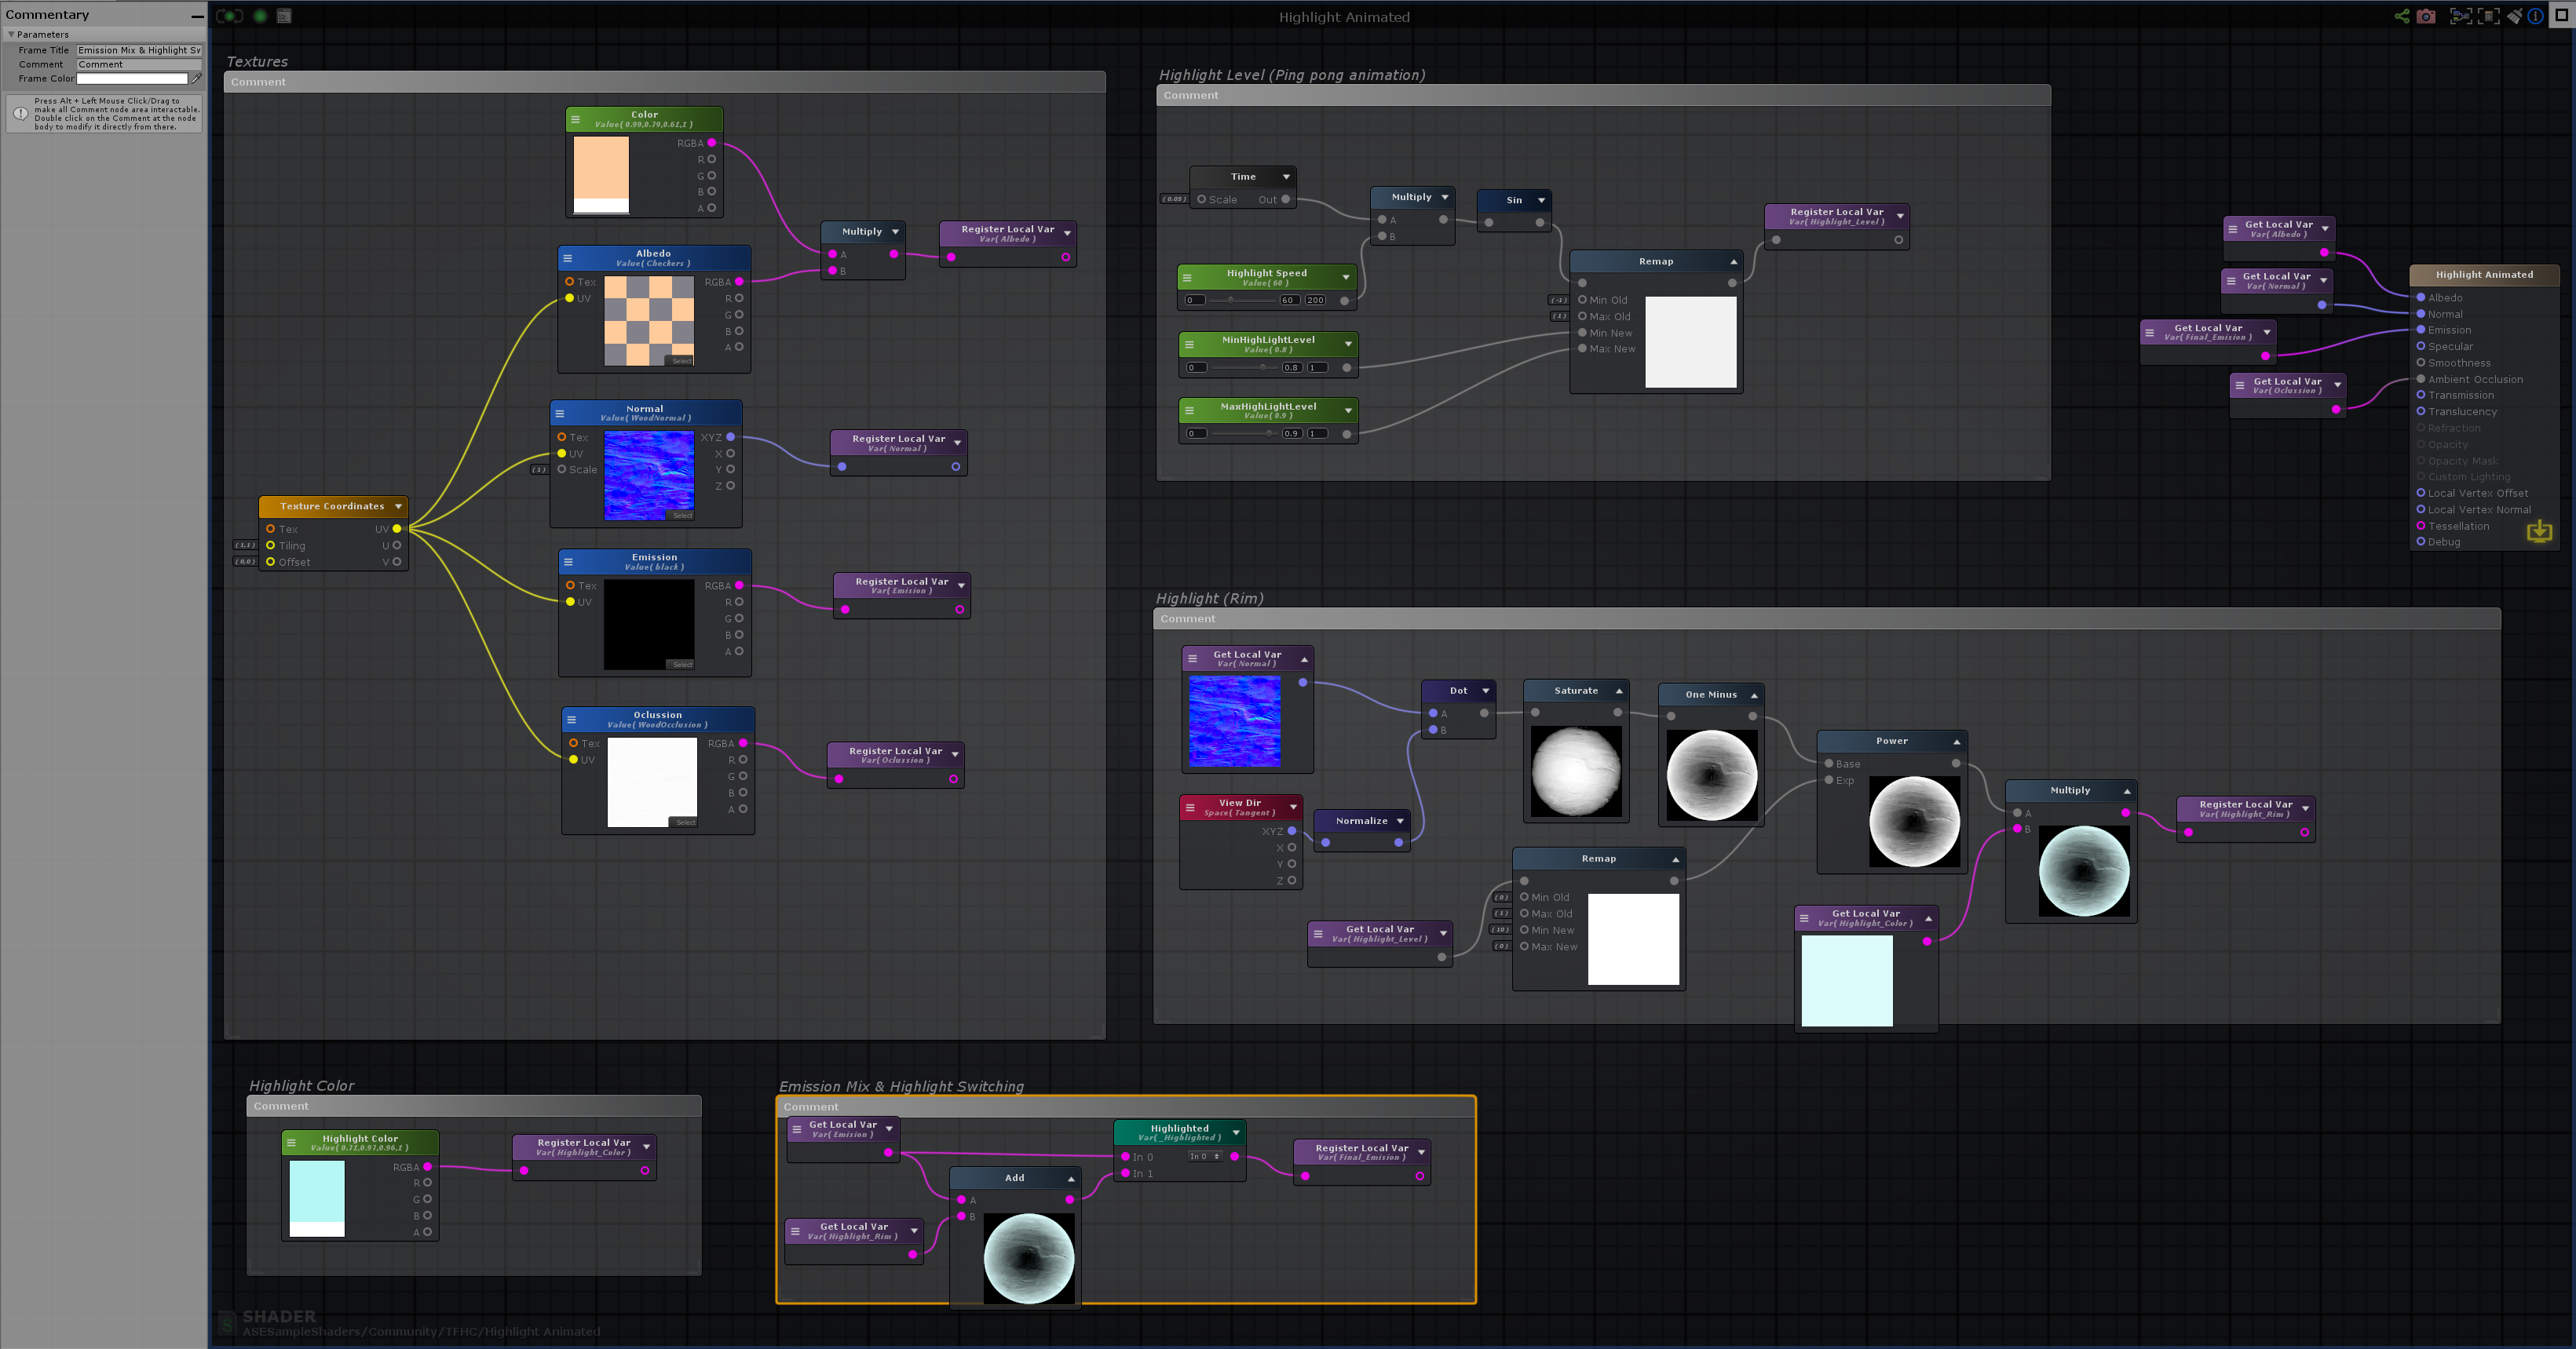Click the Highlight Animated master node header
Screen dimensions: 2576x1349
2484,275
